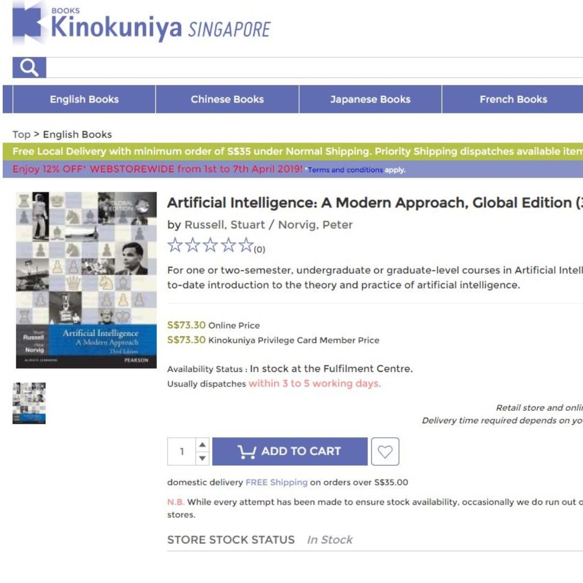
Task: Open the Chinese Books tab
Action: [227, 99]
